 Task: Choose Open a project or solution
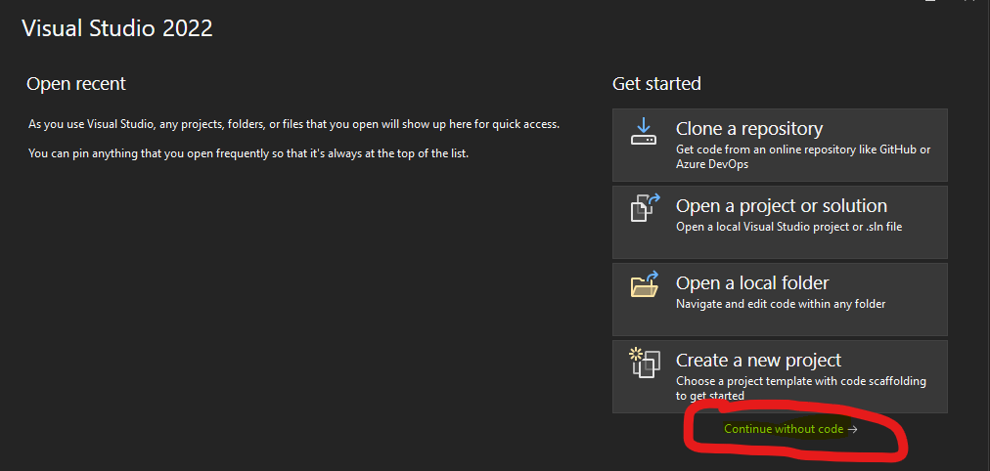pos(780,222)
